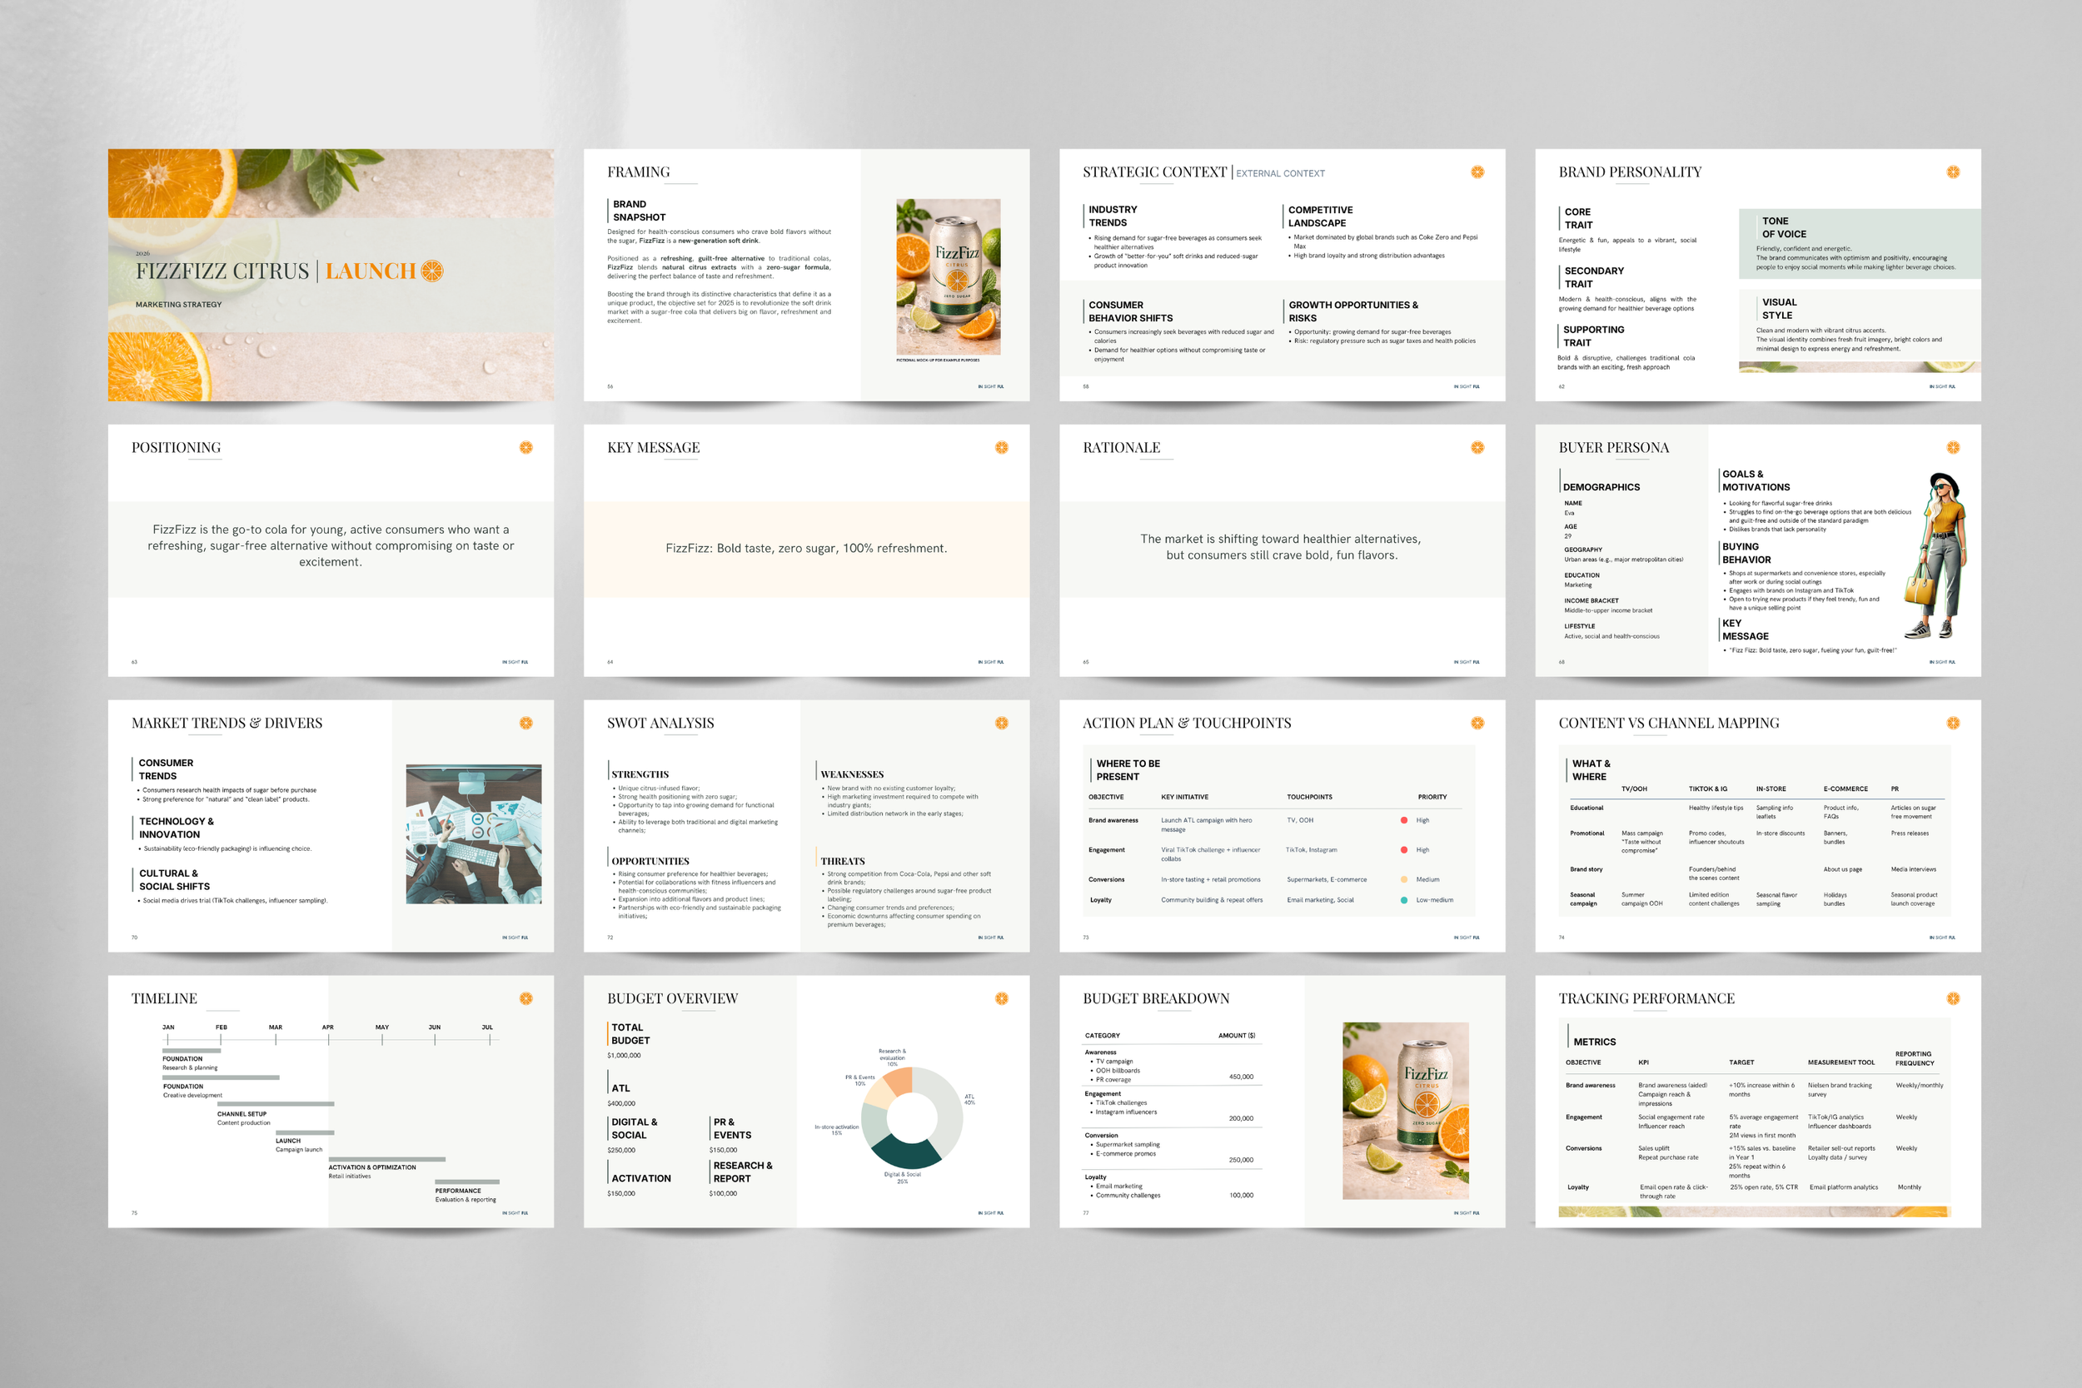
Task: Click the Performance Evaluation & reporting timeline bar
Action: tap(467, 1182)
